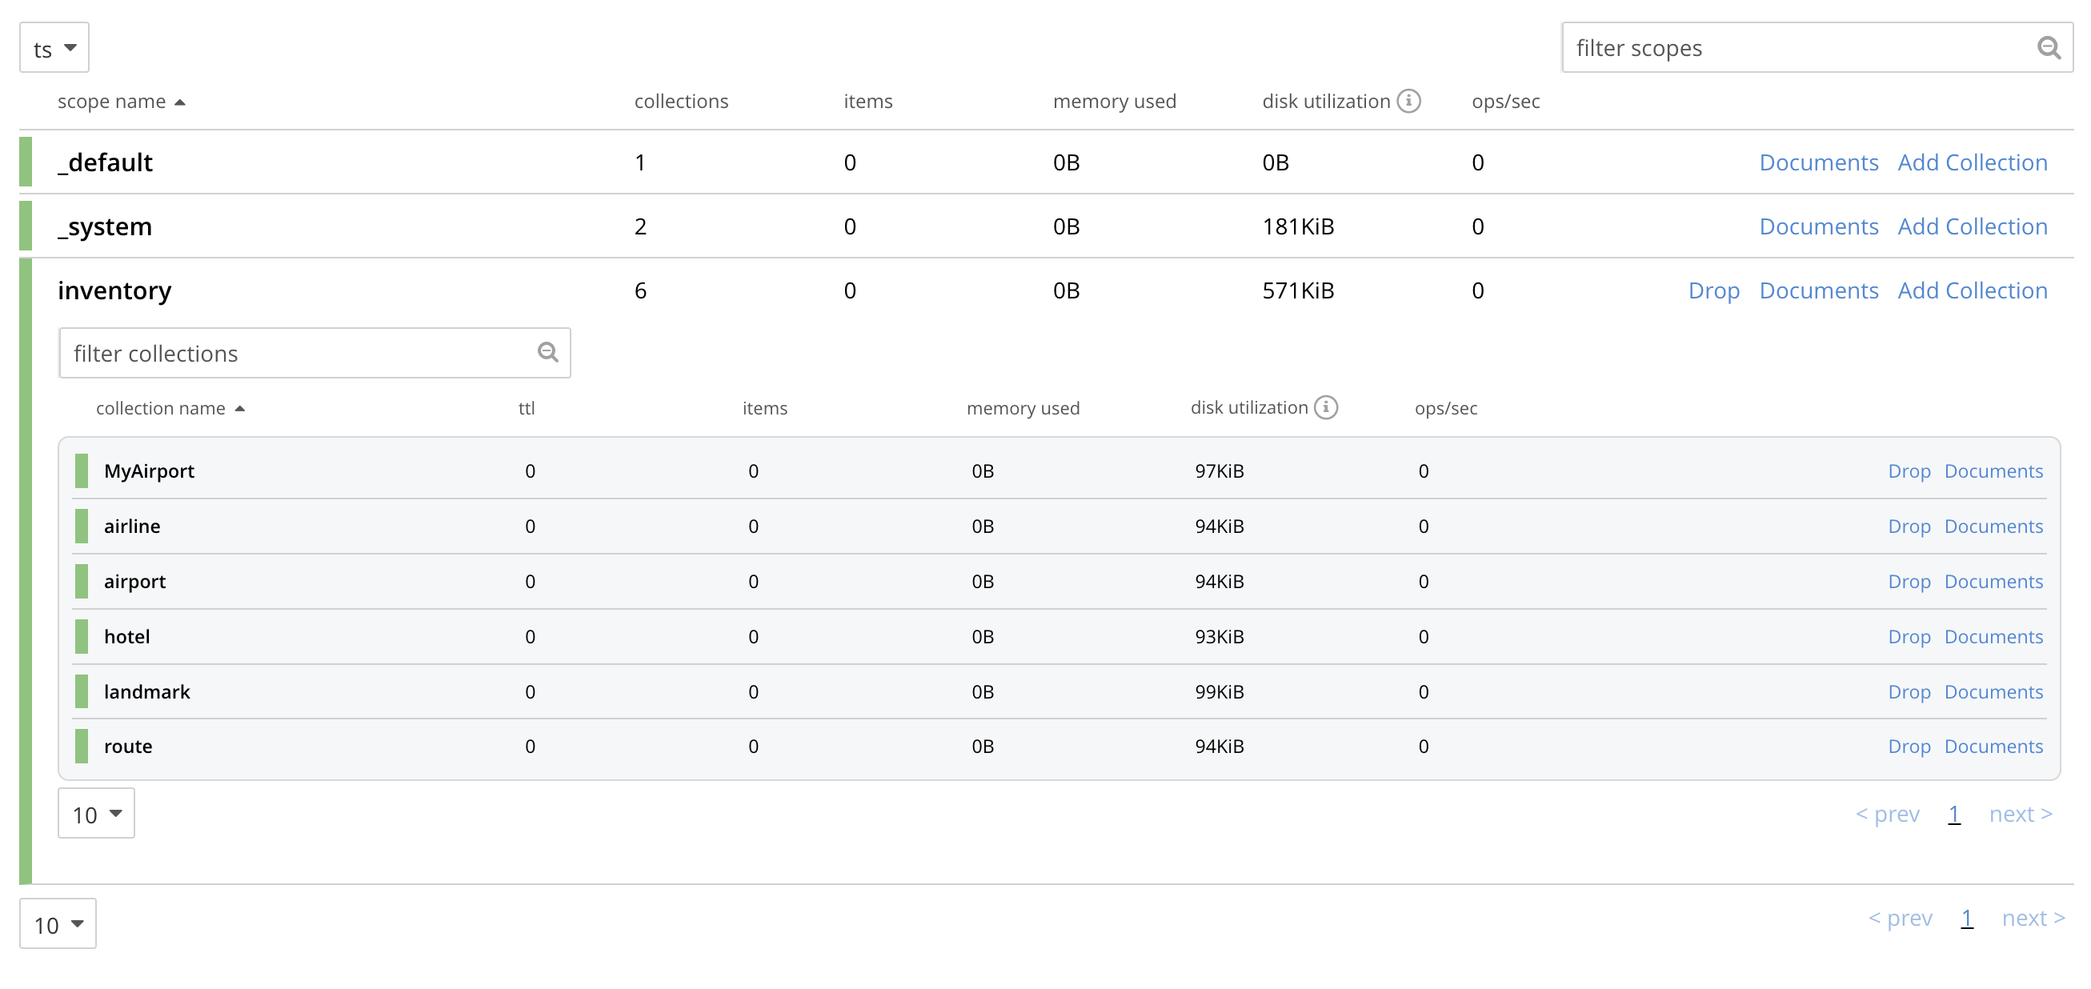Expand the _default scope row
The height and width of the screenshot is (989, 2091).
[x=105, y=162]
